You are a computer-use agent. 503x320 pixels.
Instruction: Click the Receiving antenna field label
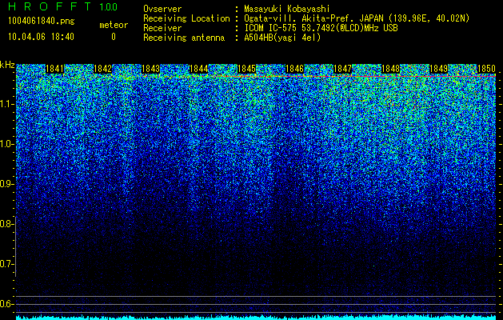pos(184,38)
